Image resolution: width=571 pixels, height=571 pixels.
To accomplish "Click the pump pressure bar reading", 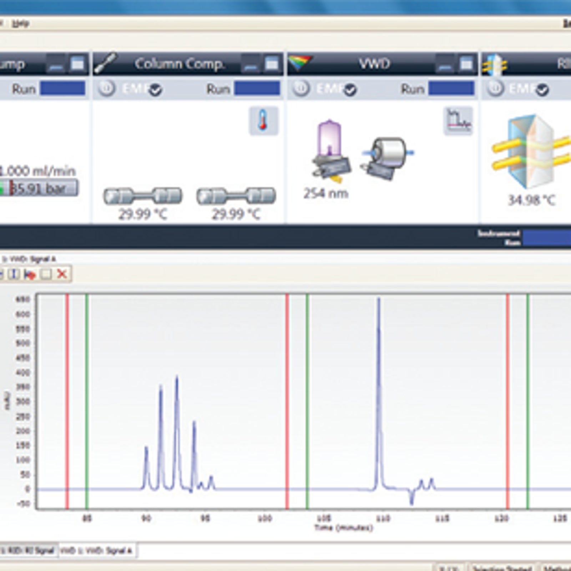I will coord(39,188).
